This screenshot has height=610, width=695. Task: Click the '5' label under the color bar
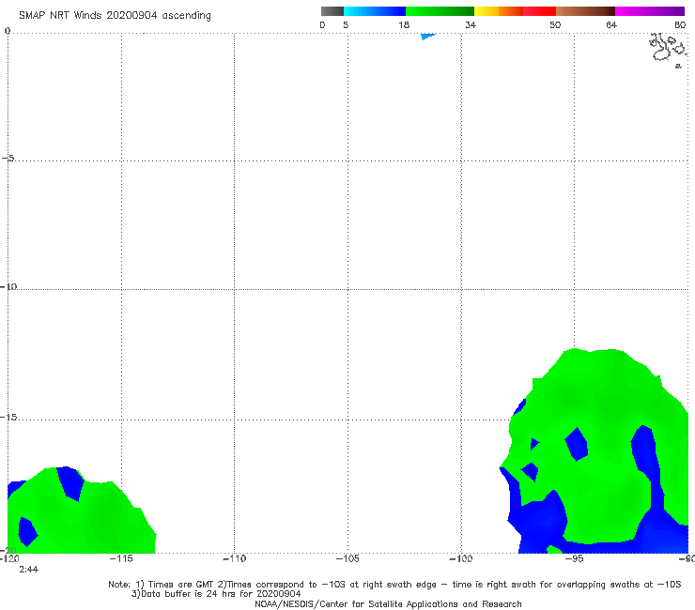[x=346, y=24]
